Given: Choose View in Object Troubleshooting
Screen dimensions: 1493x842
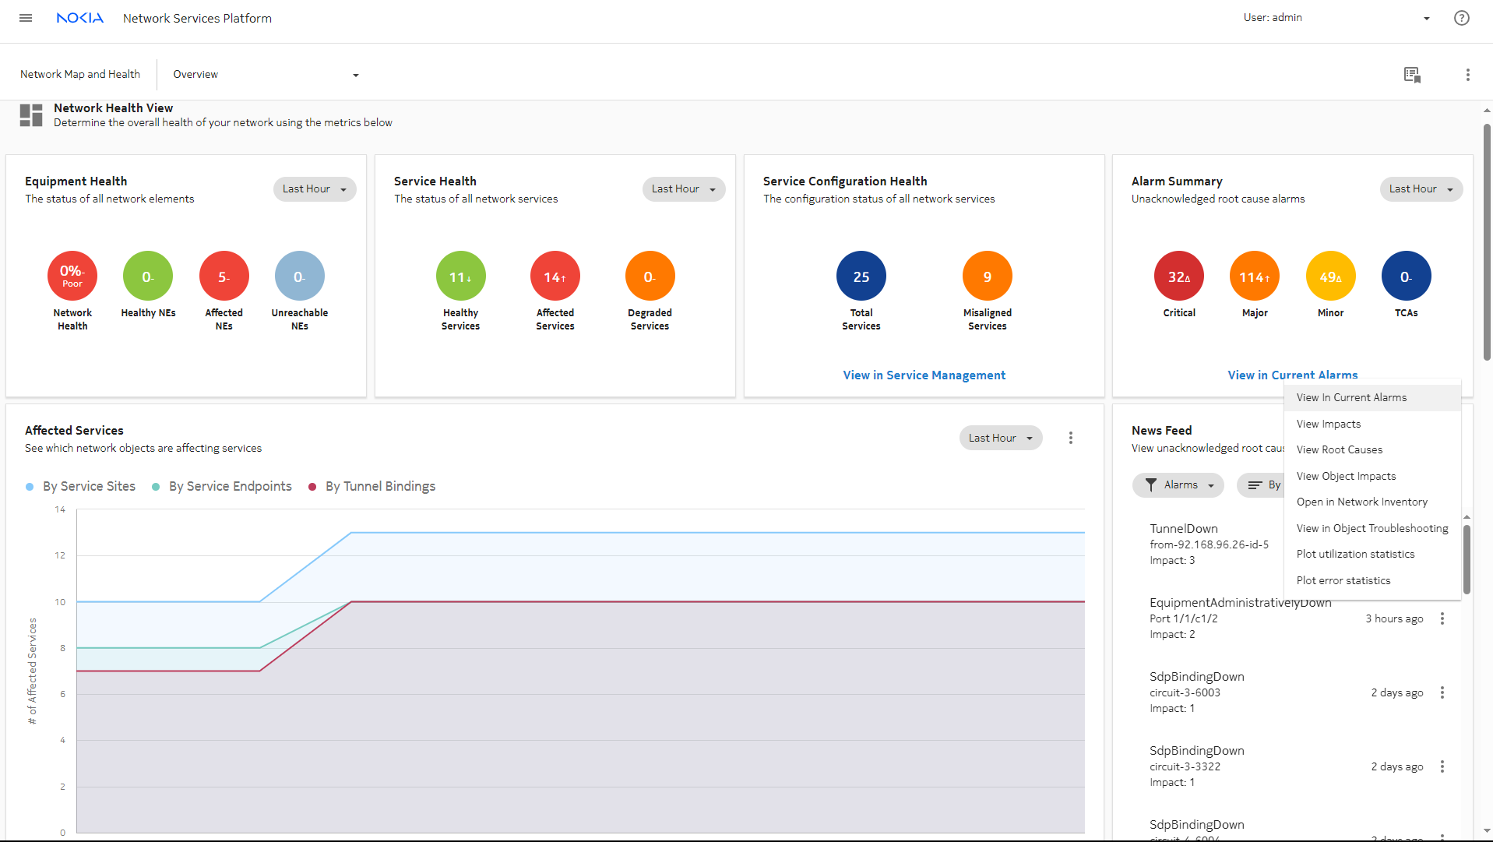Looking at the screenshot, I should click(x=1372, y=529).
